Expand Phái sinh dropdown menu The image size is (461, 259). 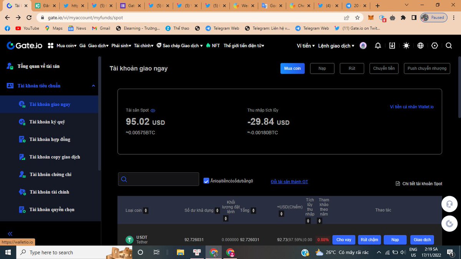coord(121,46)
